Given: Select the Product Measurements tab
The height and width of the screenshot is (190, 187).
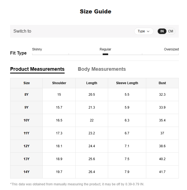Looking at the screenshot, I should pos(37,69).
